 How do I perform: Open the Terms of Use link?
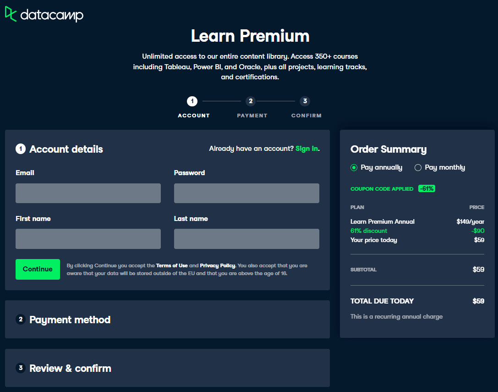[172, 265]
